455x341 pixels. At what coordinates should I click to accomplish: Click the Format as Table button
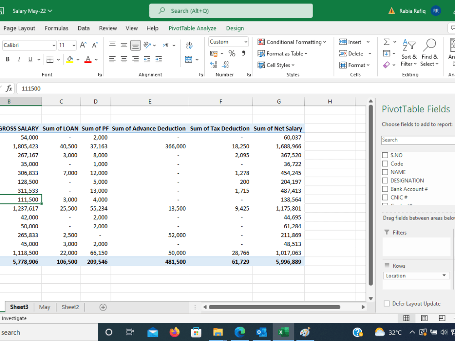(x=283, y=54)
